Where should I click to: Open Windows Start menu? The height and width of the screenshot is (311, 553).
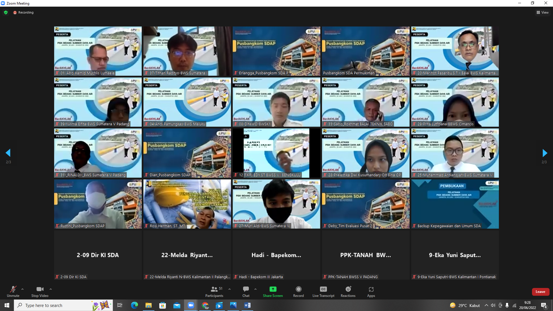point(7,305)
